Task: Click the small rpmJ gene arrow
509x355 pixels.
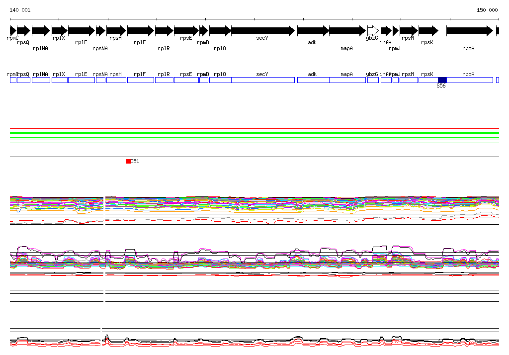Action: [396, 31]
